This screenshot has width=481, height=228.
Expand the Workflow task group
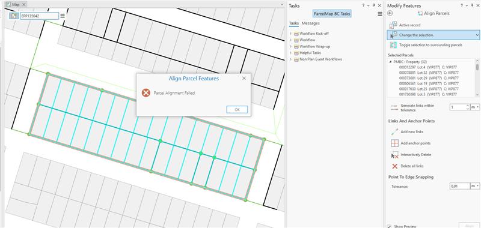pos(291,40)
